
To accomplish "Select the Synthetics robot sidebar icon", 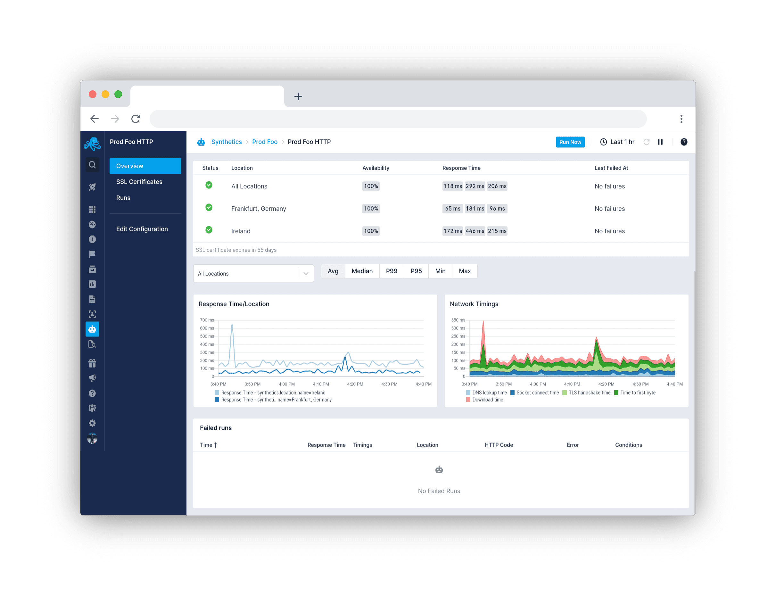I will [x=92, y=329].
